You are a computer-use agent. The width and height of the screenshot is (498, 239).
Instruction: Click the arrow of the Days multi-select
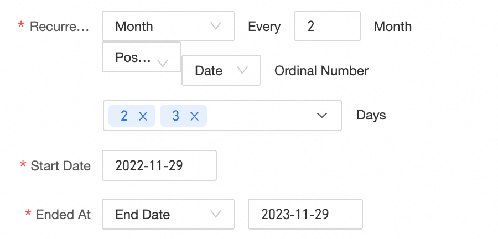pos(322,116)
